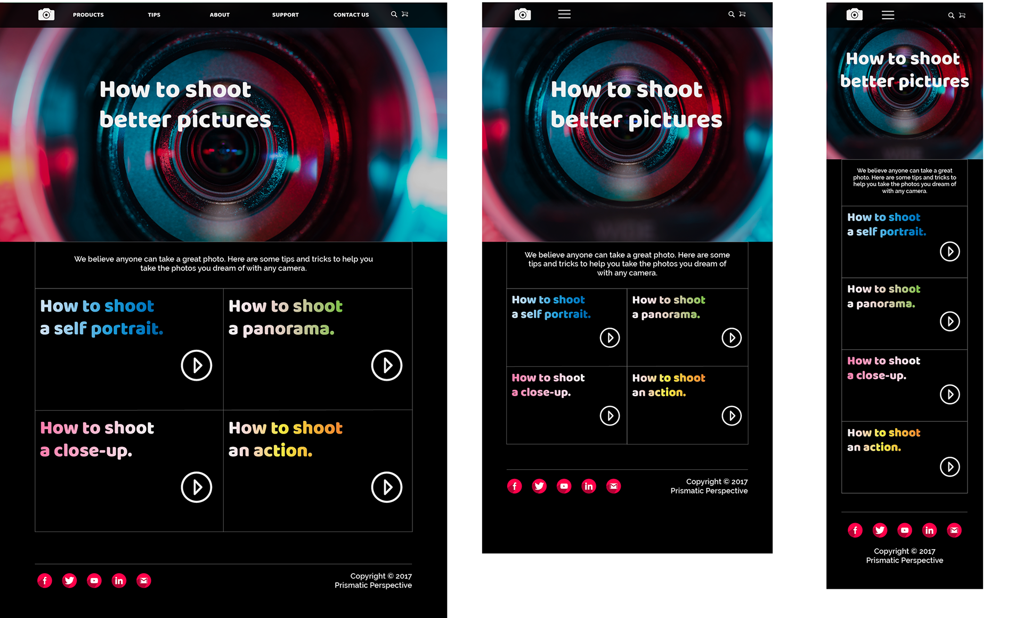Play the desktop close-up tutorial
This screenshot has height=618, width=1023.
tap(197, 487)
